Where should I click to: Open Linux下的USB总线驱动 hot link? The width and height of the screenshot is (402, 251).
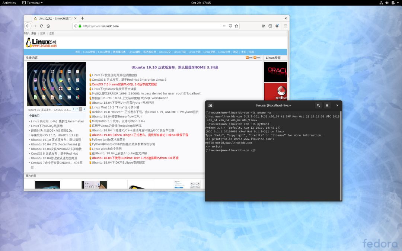coord(47,126)
